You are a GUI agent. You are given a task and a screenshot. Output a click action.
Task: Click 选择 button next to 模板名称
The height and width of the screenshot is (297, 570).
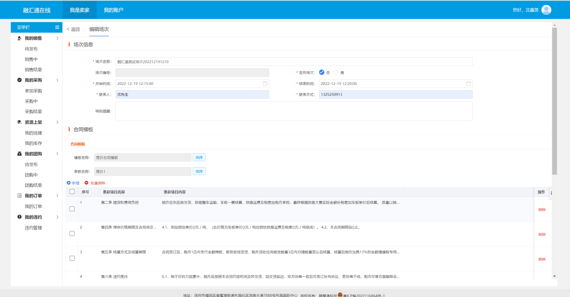pos(199,157)
